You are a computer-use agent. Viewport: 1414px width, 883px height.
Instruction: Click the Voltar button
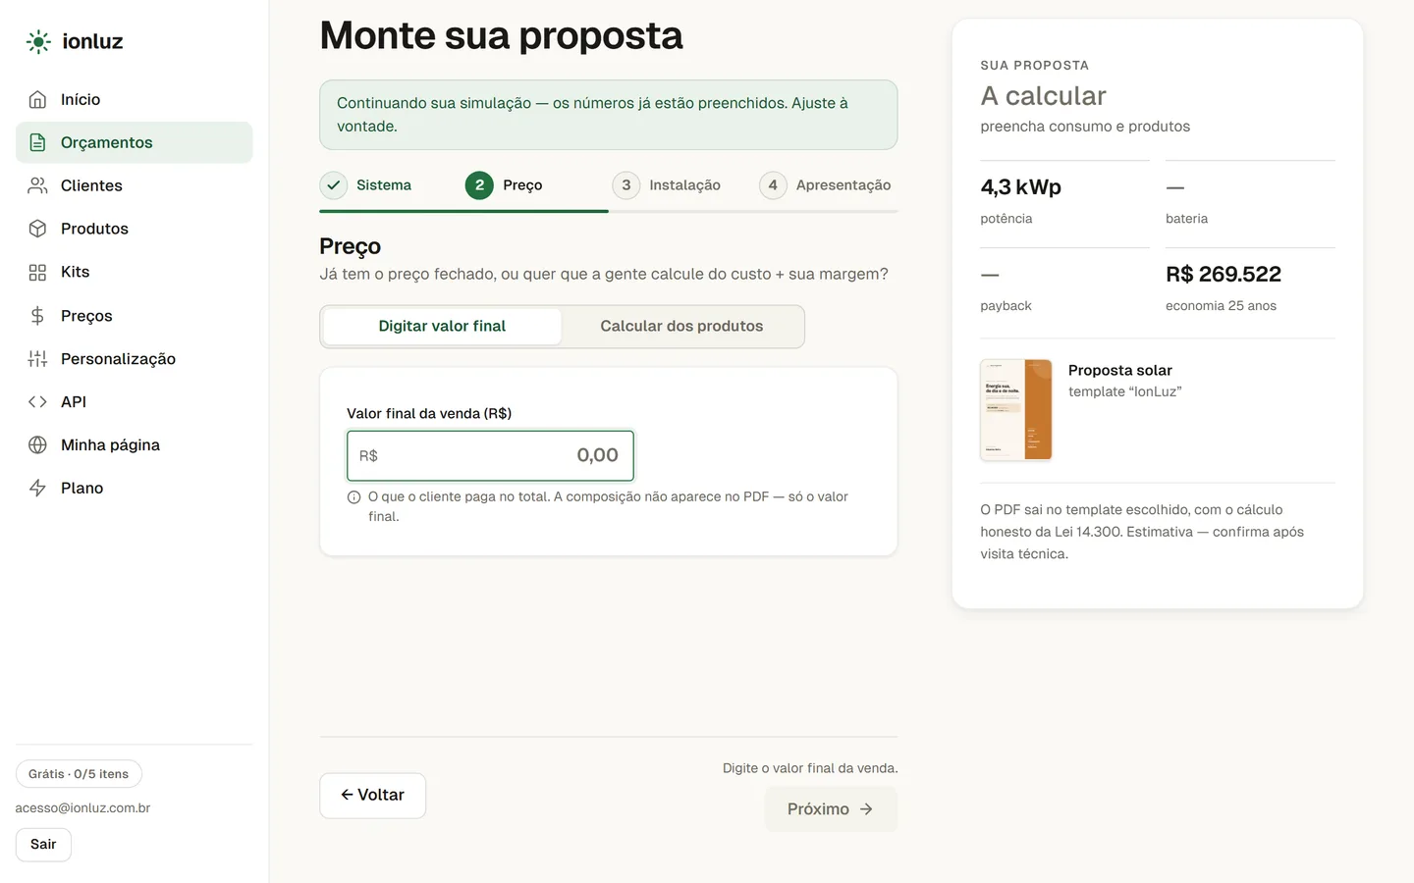tap(372, 796)
